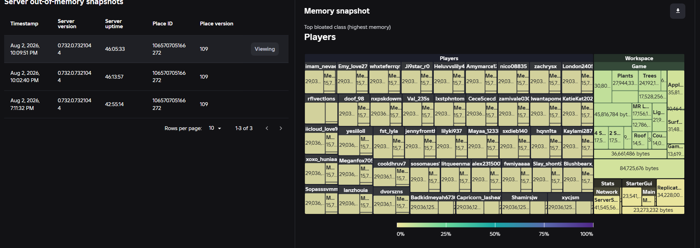Select the Stats treemap block

607,183
